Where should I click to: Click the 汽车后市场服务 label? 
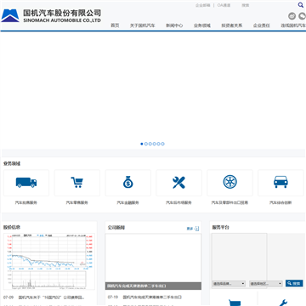(178, 203)
